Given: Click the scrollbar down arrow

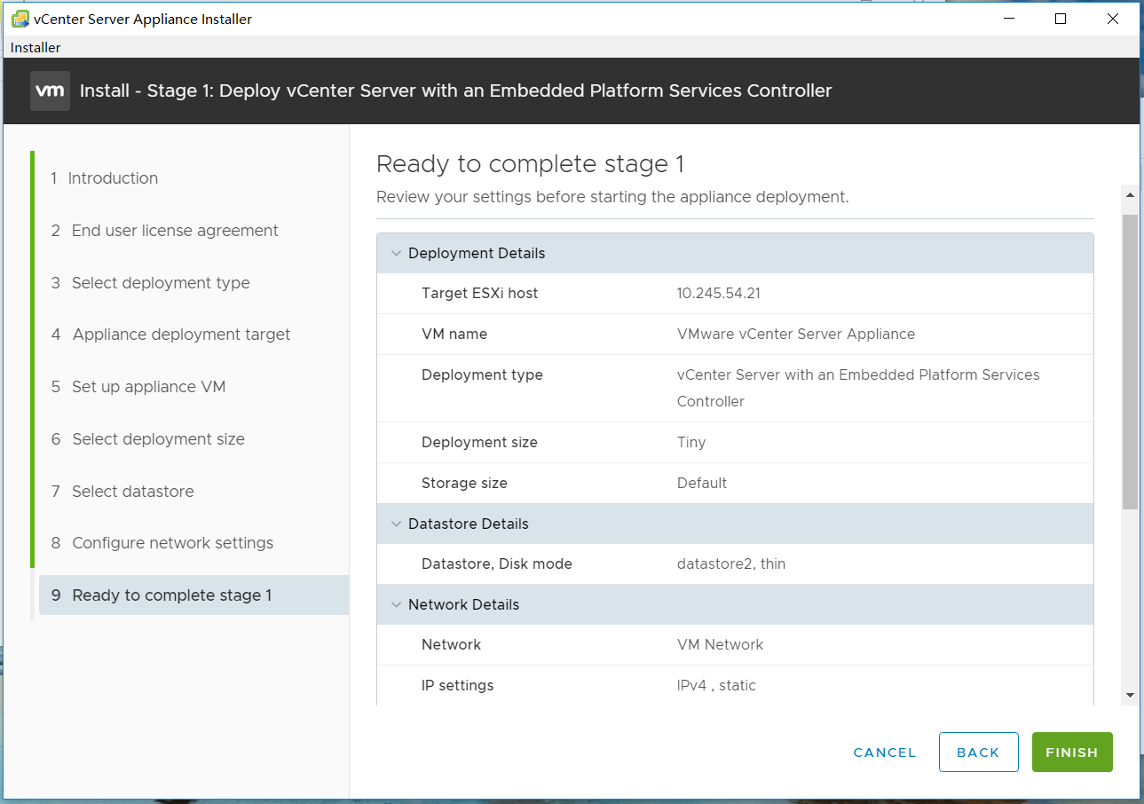Looking at the screenshot, I should tap(1130, 696).
